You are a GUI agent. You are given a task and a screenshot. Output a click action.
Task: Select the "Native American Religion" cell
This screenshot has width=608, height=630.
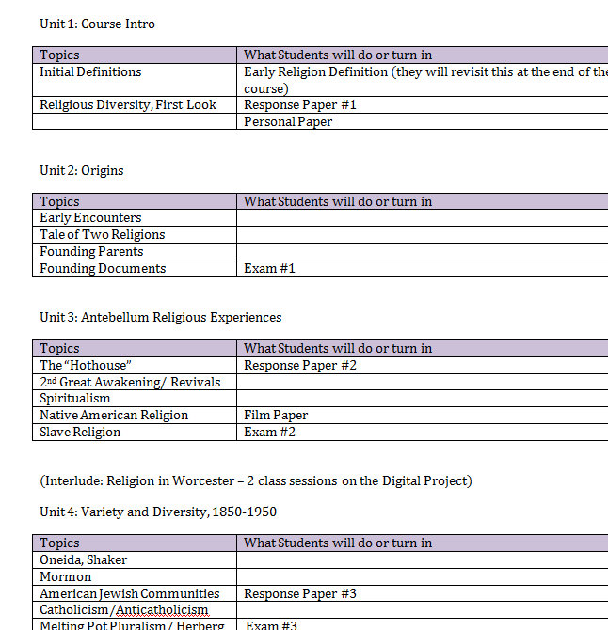(135, 415)
